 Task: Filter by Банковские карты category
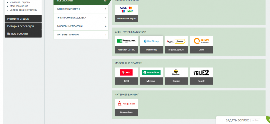[81, 9]
